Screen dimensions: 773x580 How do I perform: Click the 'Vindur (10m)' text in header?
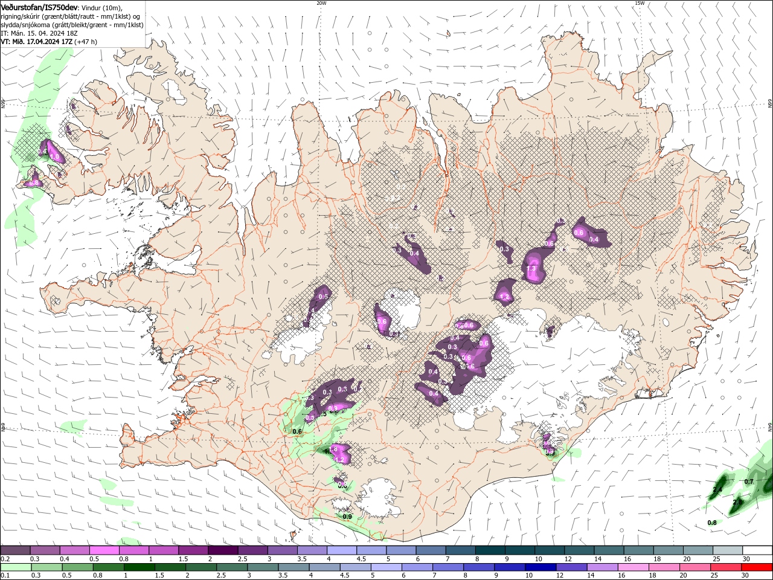(101, 7)
